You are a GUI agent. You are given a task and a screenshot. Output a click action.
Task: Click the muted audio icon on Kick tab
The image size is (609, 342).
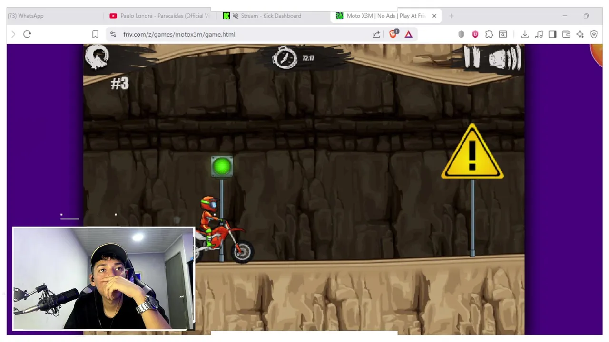point(235,16)
